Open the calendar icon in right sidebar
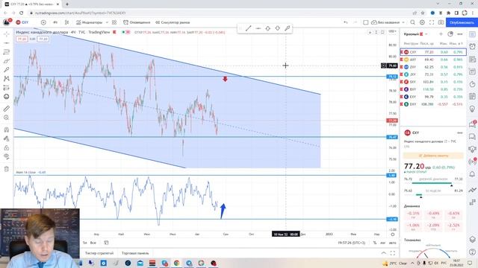478x268 pixels. [x=472, y=96]
